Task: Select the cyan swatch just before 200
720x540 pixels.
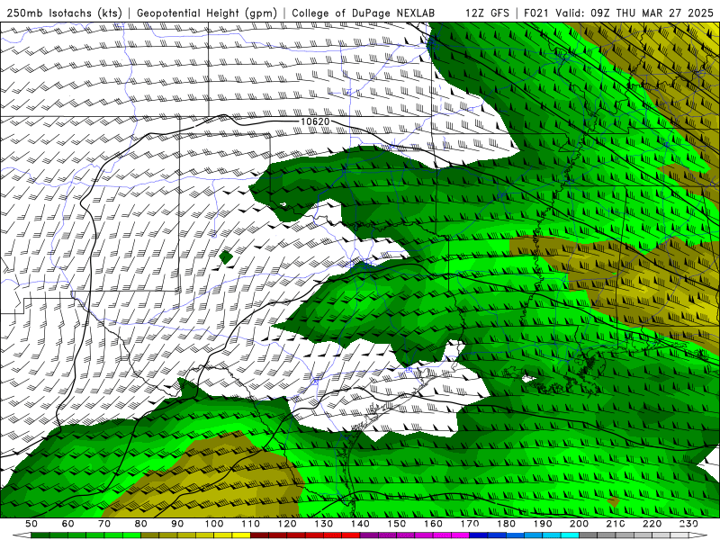Action: pyautogui.click(x=570, y=535)
